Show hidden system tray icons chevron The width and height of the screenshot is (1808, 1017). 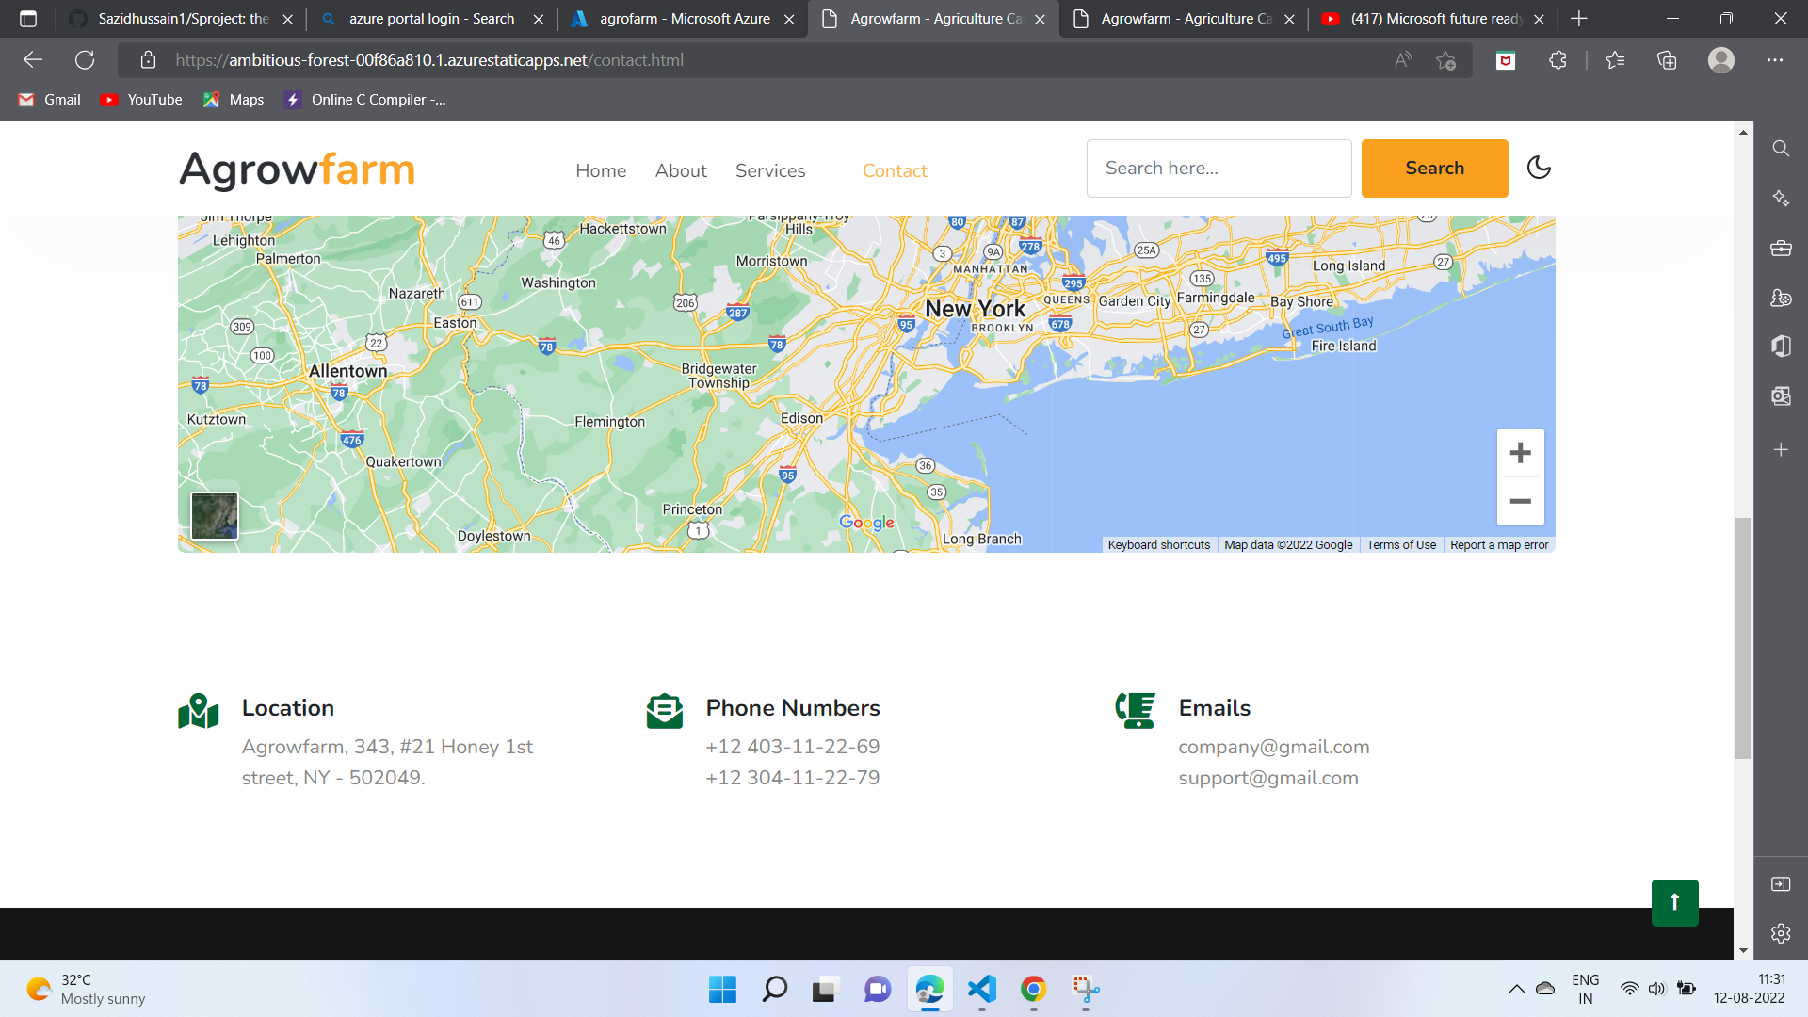(1516, 989)
